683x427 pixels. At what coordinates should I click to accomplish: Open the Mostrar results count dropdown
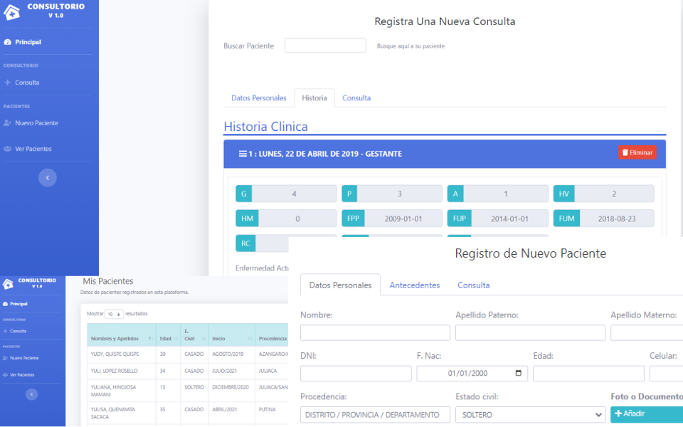pyautogui.click(x=114, y=314)
